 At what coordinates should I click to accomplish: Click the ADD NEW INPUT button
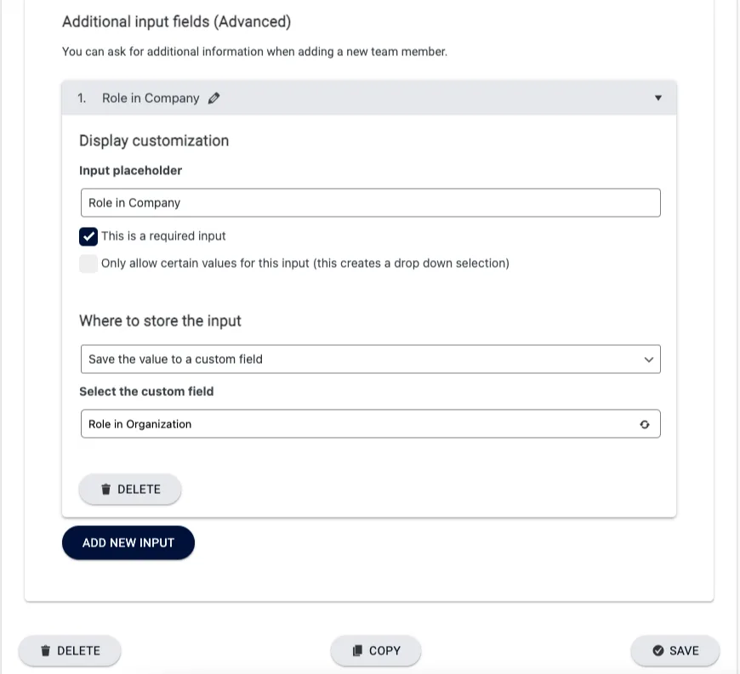(128, 542)
